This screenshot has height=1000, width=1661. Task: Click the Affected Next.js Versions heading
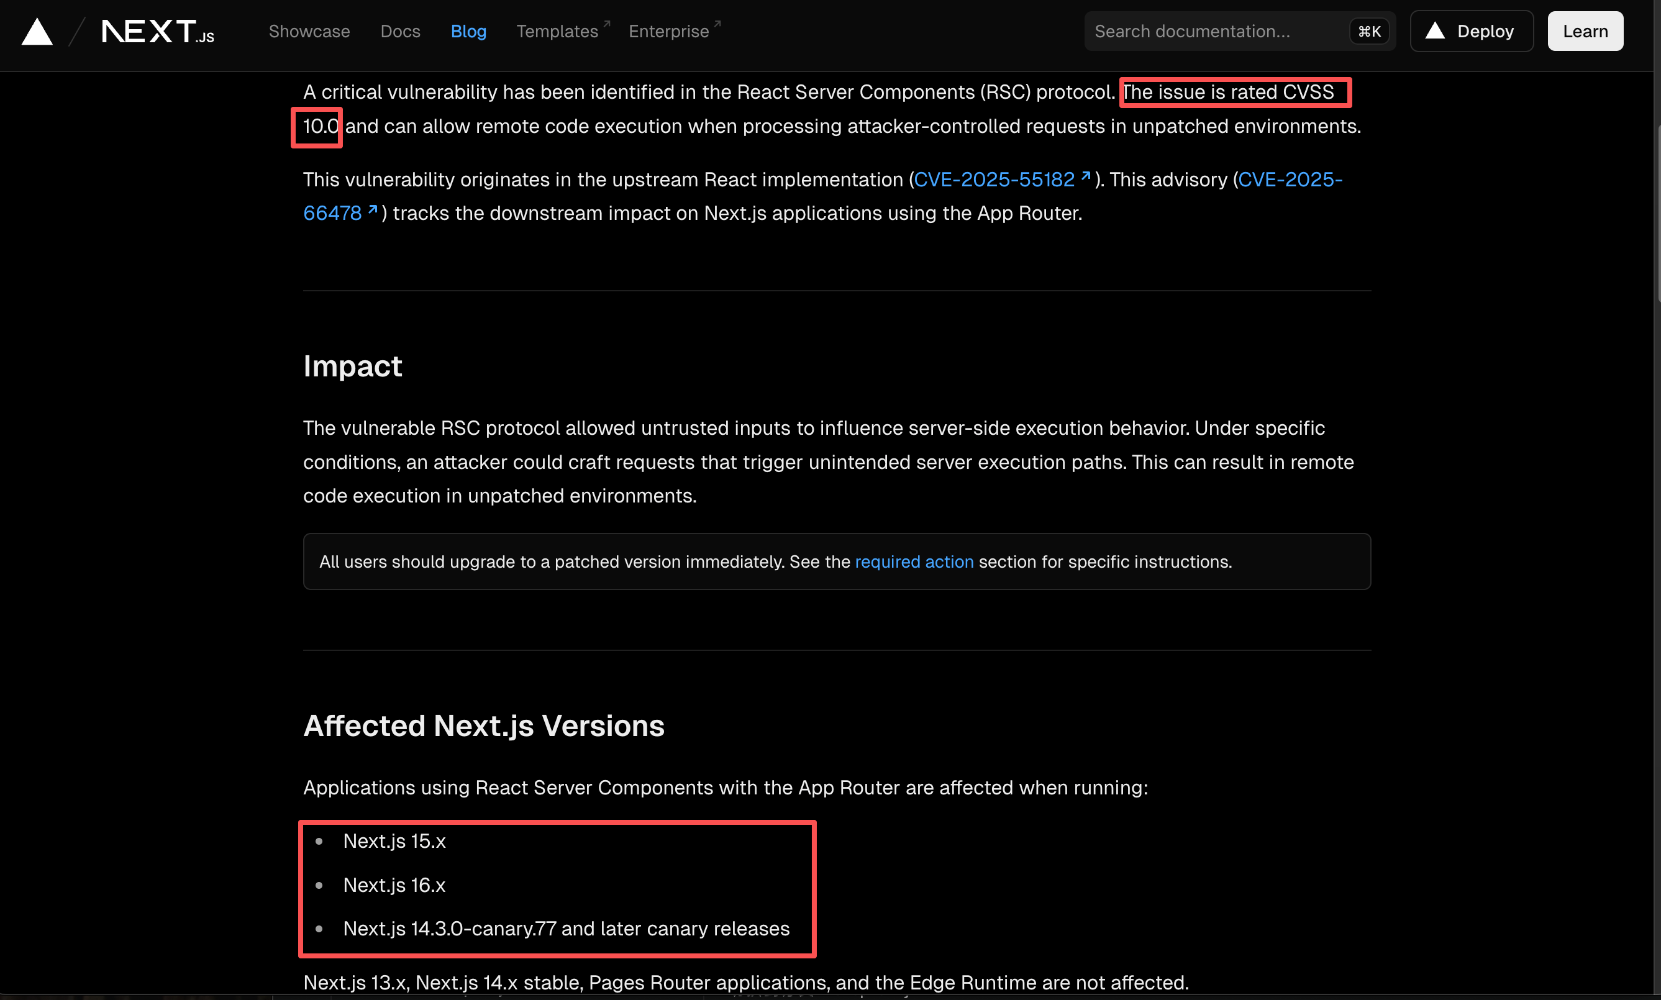484,725
